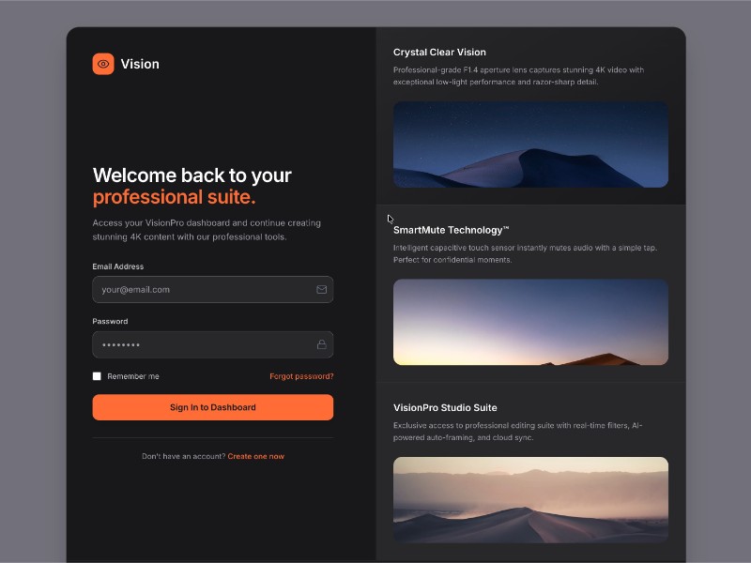Screen dimensions: 751x563
Task: Click the orange Vision eye logo icon
Action: point(102,64)
